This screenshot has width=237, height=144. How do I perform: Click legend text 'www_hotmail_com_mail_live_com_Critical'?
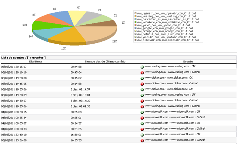tap(165, 34)
